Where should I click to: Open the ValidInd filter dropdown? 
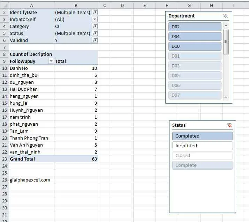95,40
